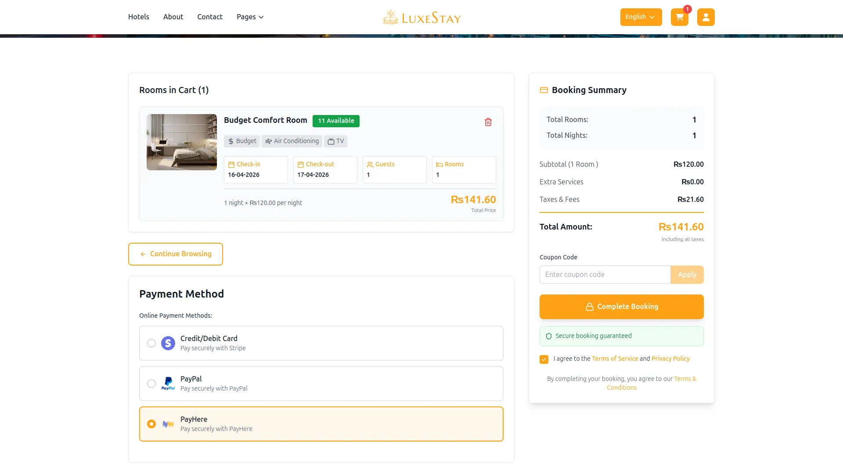Focus the coupon code input field
This screenshot has width=843, height=474.
(605, 275)
